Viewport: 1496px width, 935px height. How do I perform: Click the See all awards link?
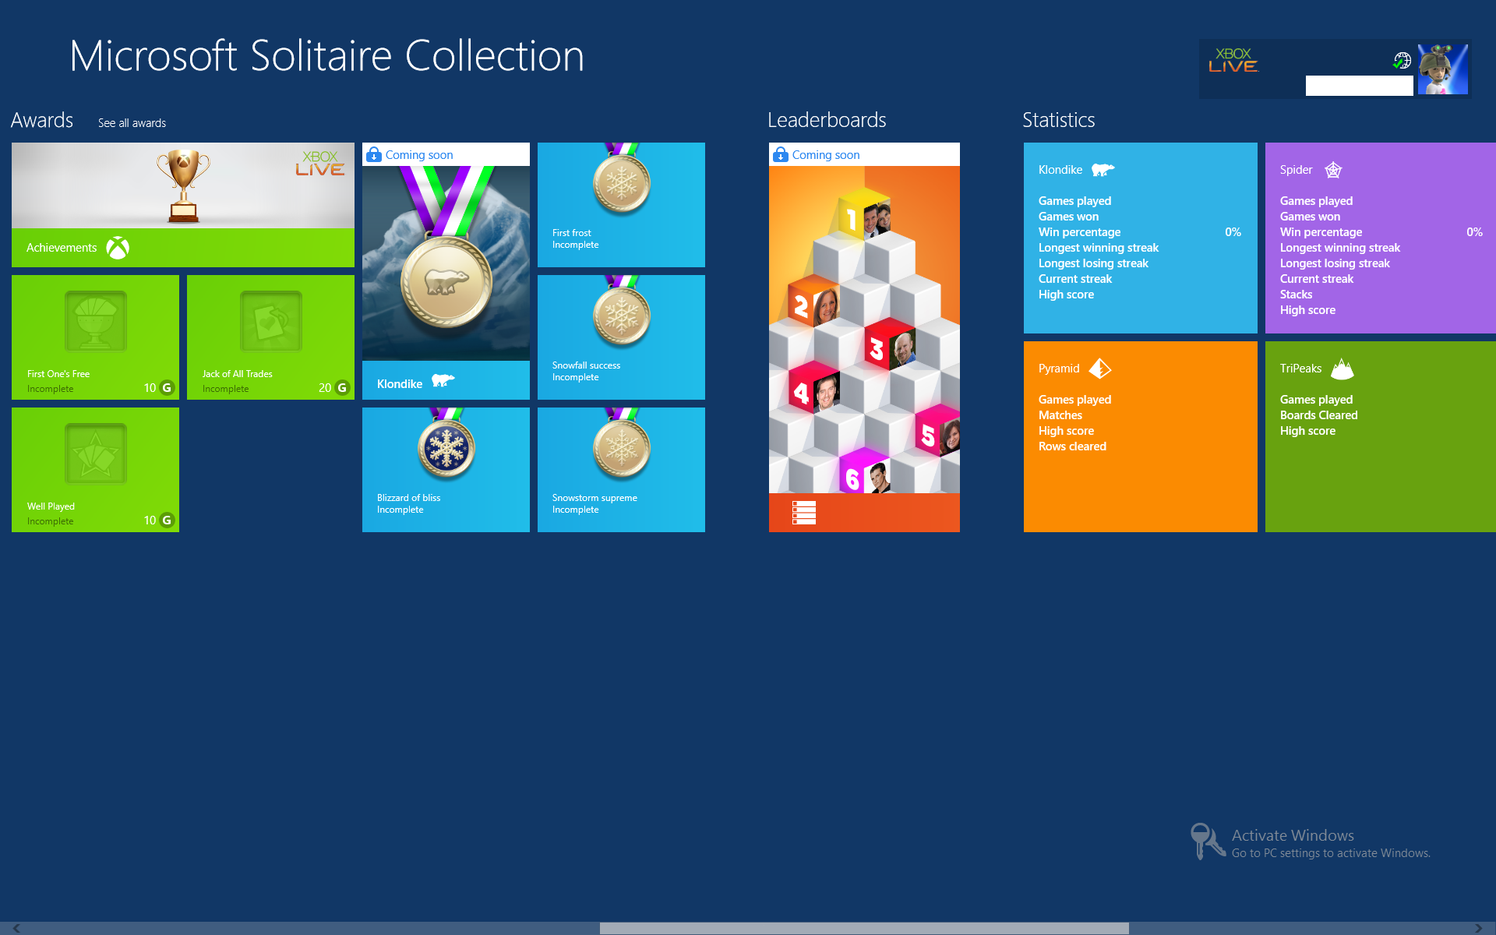point(132,123)
